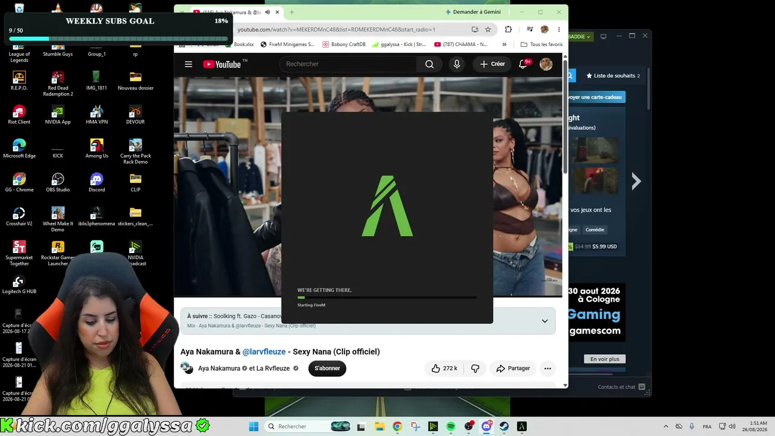Click Demander à Gemini button
The width and height of the screenshot is (775, 436).
click(x=473, y=12)
